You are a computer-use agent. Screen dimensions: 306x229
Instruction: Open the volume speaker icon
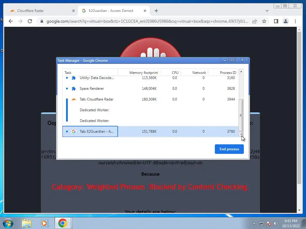coord(276,223)
